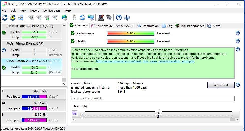Click the disk with magnifying glass icon
Viewport: 245px width, 131px height.
[x=55, y=18]
